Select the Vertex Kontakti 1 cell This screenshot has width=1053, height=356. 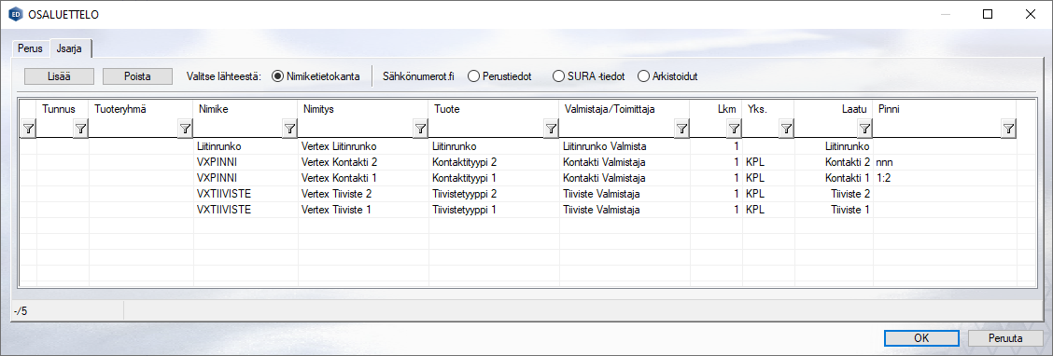[x=363, y=178]
